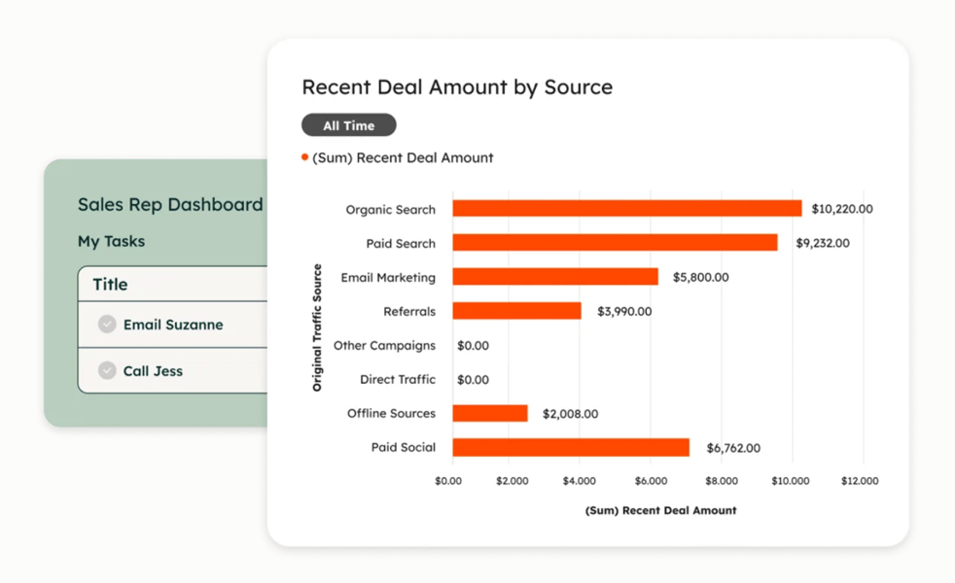Click the checkmark circle beside Call Jess
This screenshot has width=955, height=583.
107,370
